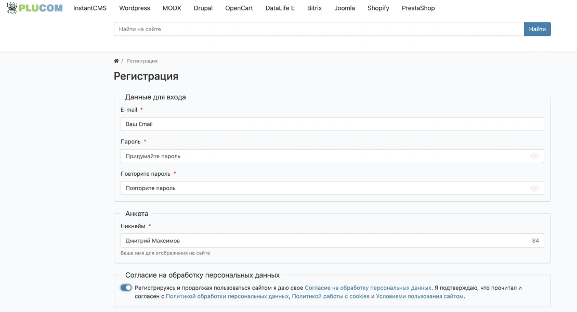Click the Никнейм input field

(x=332, y=241)
